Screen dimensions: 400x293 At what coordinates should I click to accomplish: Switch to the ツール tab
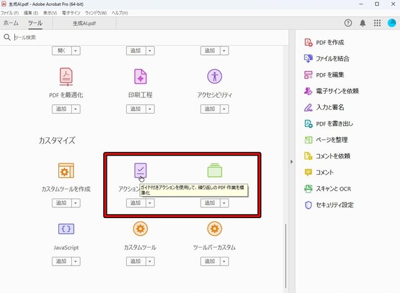coord(35,23)
